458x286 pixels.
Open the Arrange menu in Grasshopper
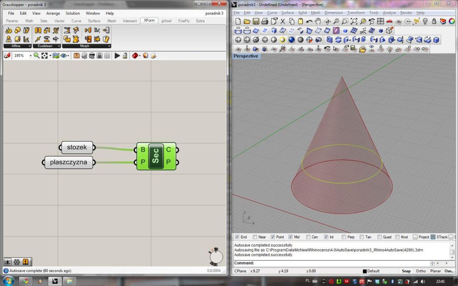point(53,13)
